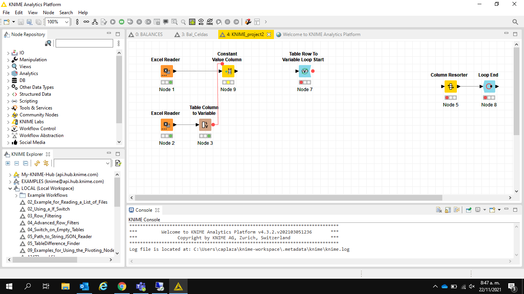Expand the IO category

8,53
